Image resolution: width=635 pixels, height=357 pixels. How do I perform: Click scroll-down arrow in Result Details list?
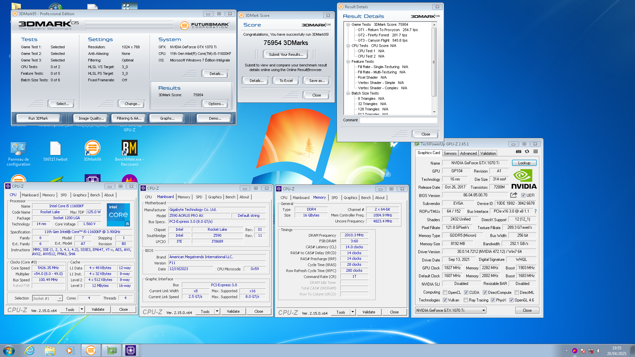coord(434,112)
